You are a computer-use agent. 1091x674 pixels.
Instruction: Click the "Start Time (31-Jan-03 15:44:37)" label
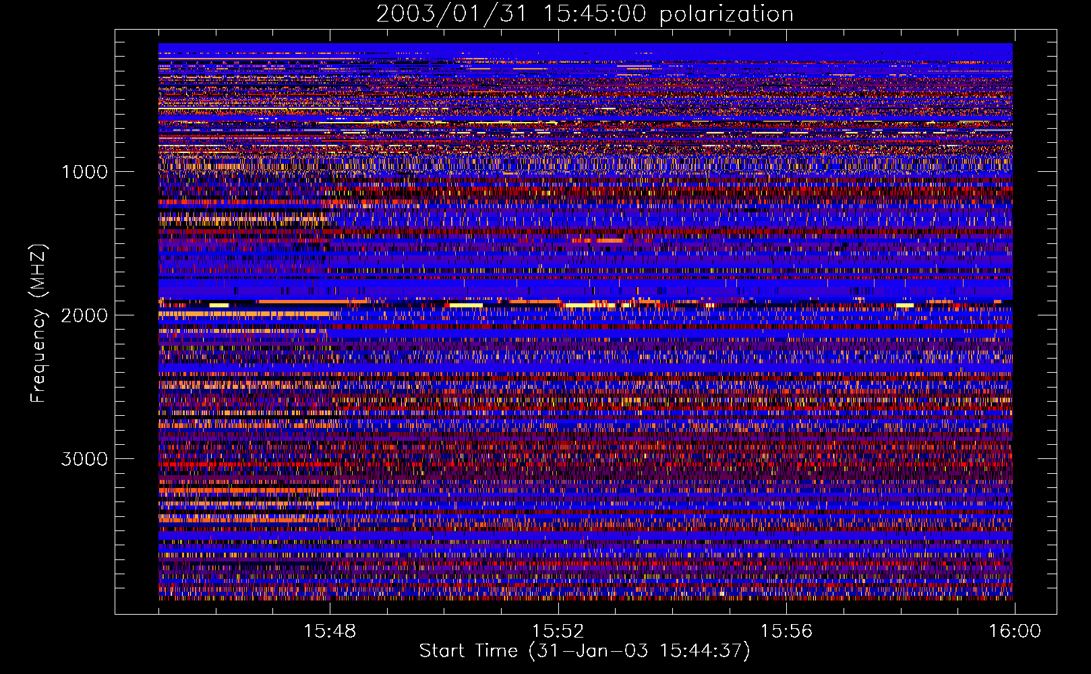(585, 651)
